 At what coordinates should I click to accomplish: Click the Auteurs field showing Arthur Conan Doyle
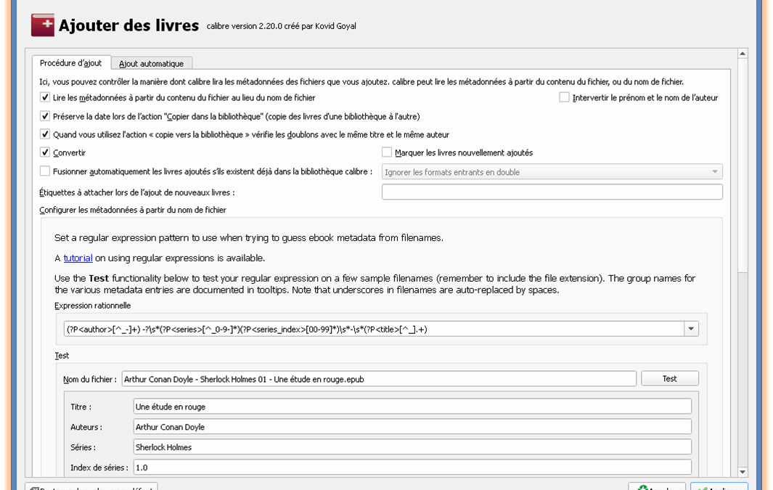coord(412,427)
